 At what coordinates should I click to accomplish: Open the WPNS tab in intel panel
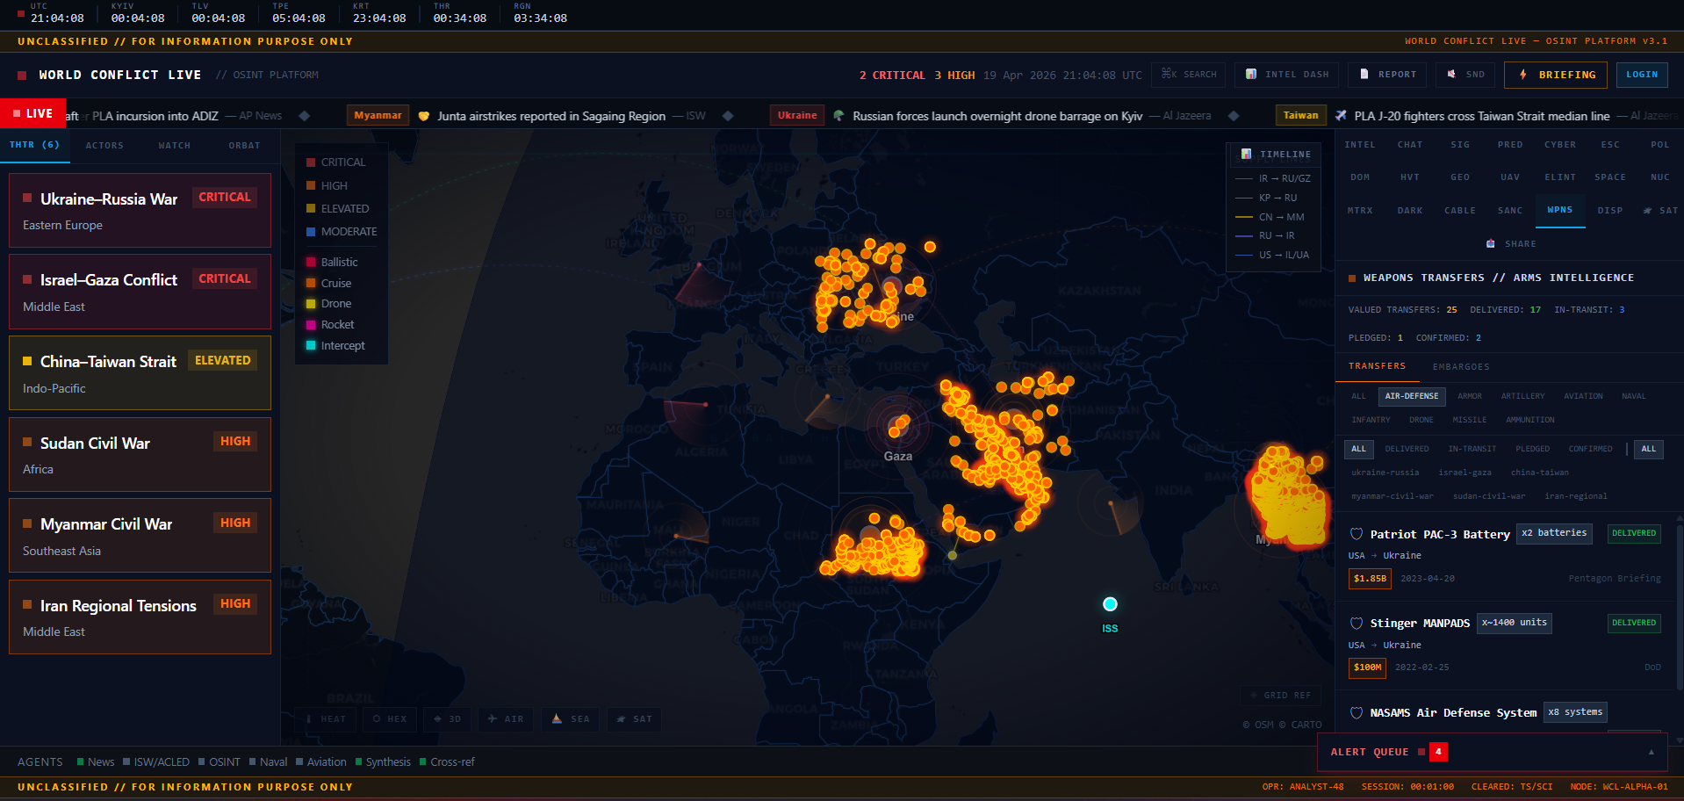click(x=1559, y=210)
